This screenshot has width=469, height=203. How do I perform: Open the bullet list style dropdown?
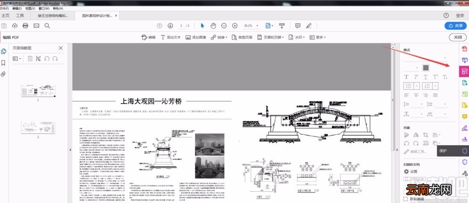coord(418,86)
